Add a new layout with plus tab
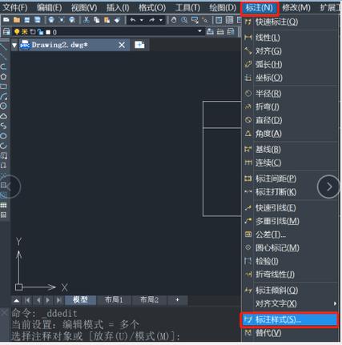The width and height of the screenshot is (342, 345). point(178,300)
